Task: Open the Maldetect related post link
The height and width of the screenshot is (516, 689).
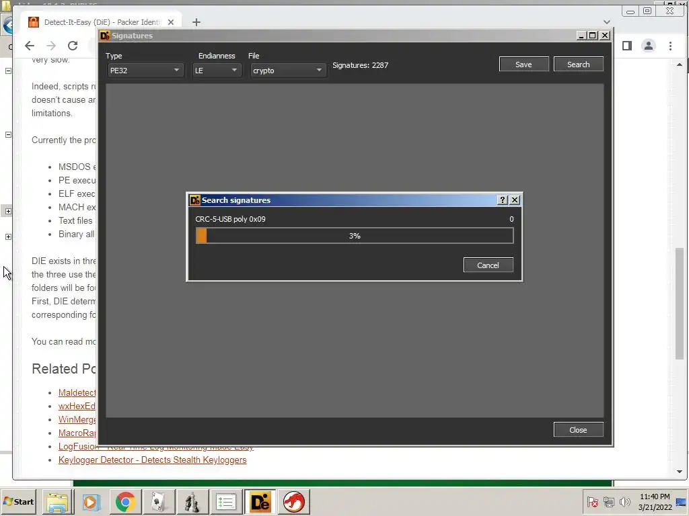Action: [77, 392]
